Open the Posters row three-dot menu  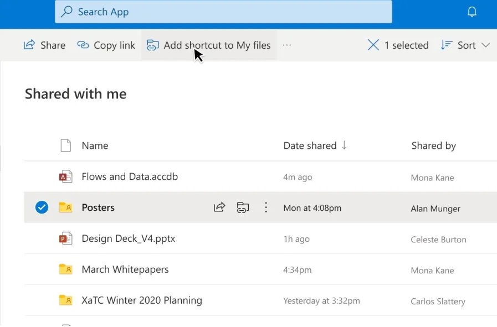pyautogui.click(x=266, y=207)
